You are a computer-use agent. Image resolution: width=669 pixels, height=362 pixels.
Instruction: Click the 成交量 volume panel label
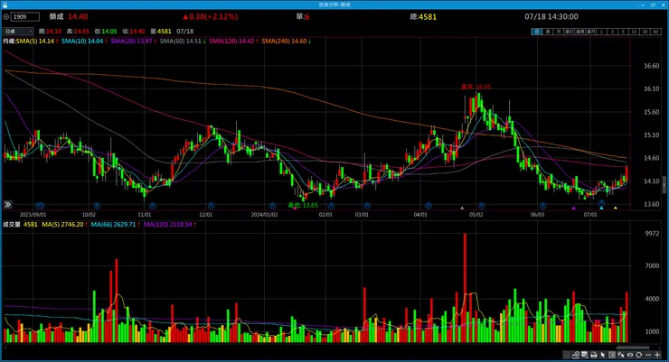(12, 225)
